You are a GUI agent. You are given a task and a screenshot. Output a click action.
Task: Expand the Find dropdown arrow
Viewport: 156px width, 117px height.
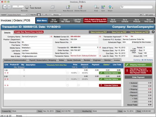pyautogui.click(x=99, y=8)
